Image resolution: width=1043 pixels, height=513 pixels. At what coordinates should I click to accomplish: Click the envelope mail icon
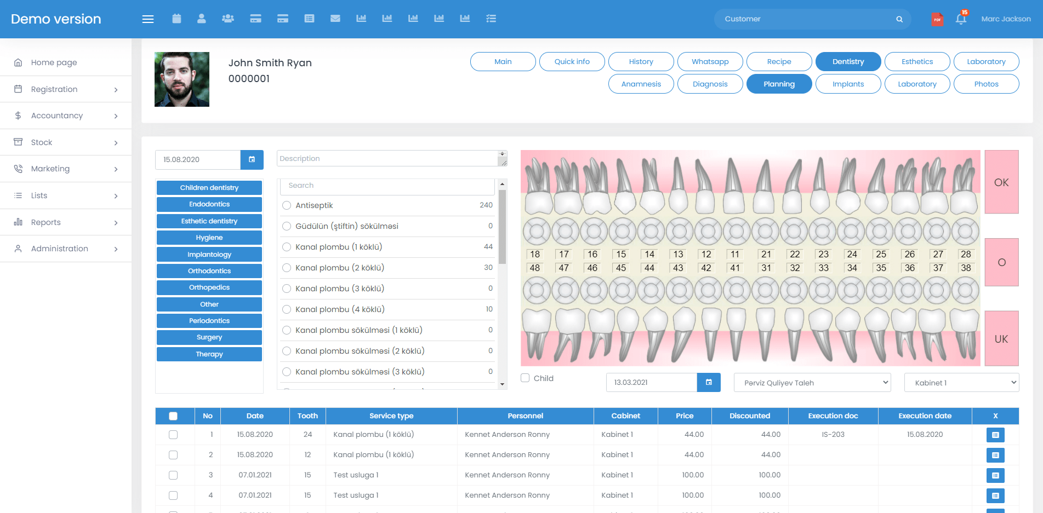tap(335, 19)
